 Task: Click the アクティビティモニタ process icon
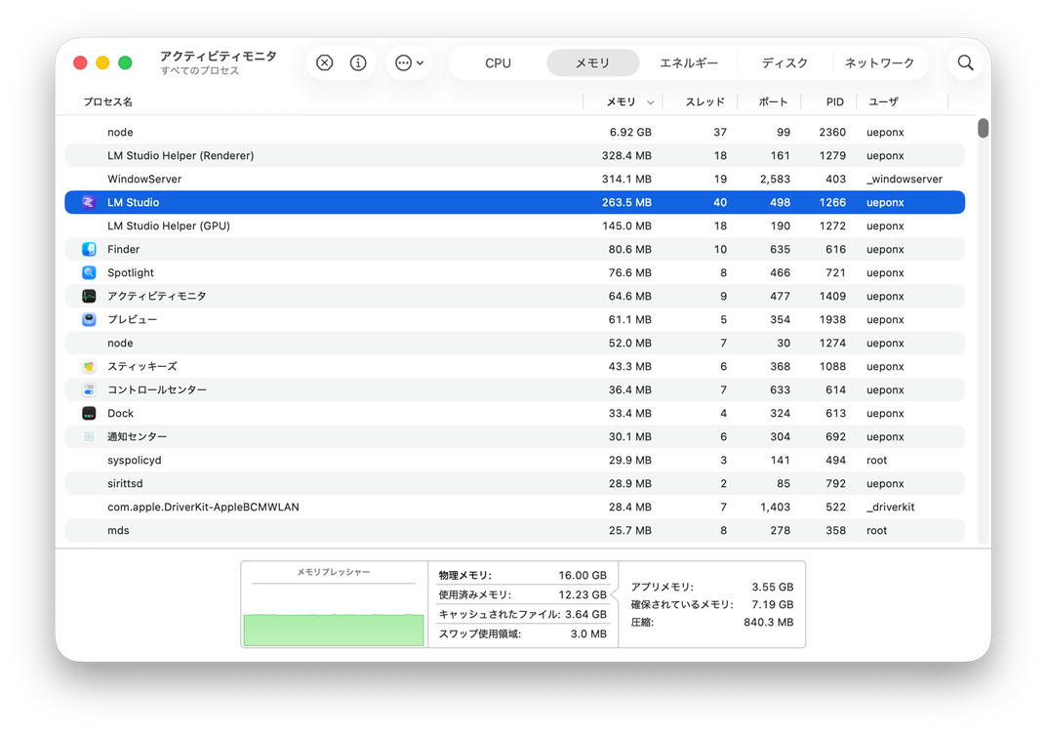[x=89, y=296]
